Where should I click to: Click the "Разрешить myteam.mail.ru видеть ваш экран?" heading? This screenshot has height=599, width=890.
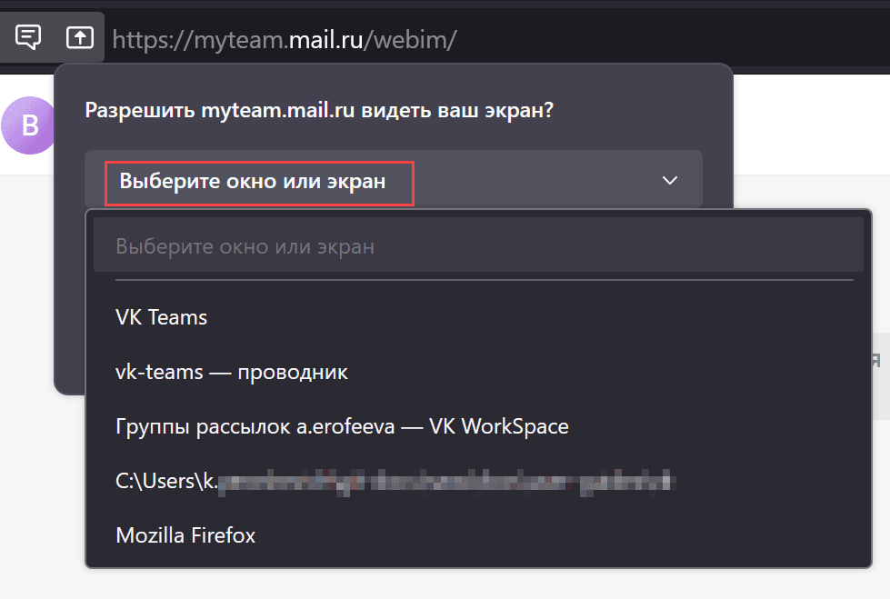pos(319,110)
